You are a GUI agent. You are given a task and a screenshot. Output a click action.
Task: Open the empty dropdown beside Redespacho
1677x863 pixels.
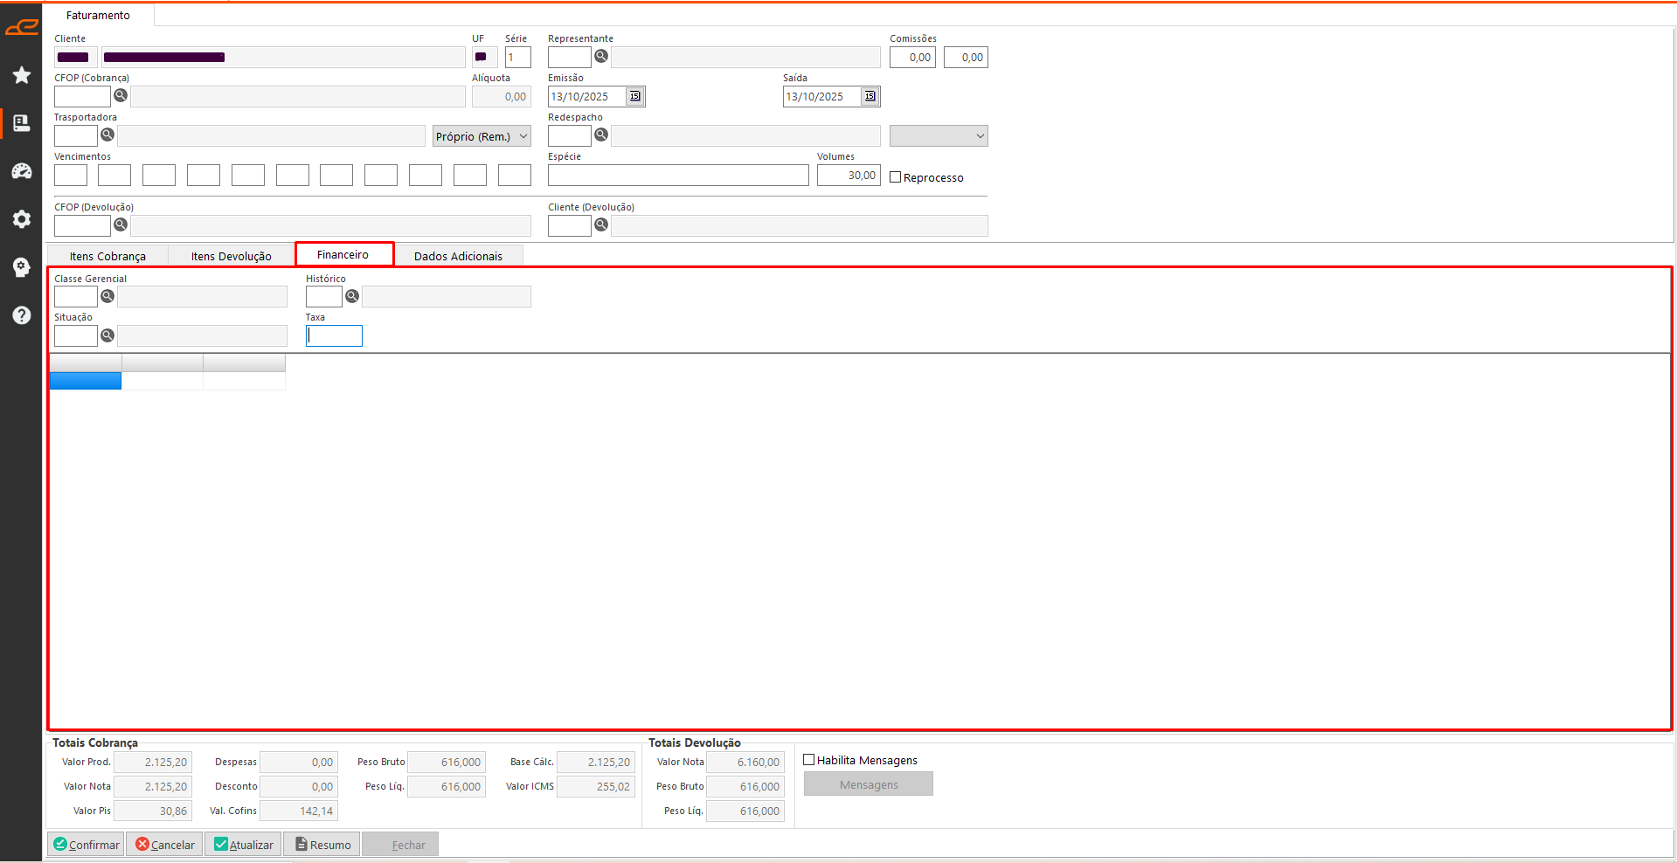[939, 136]
